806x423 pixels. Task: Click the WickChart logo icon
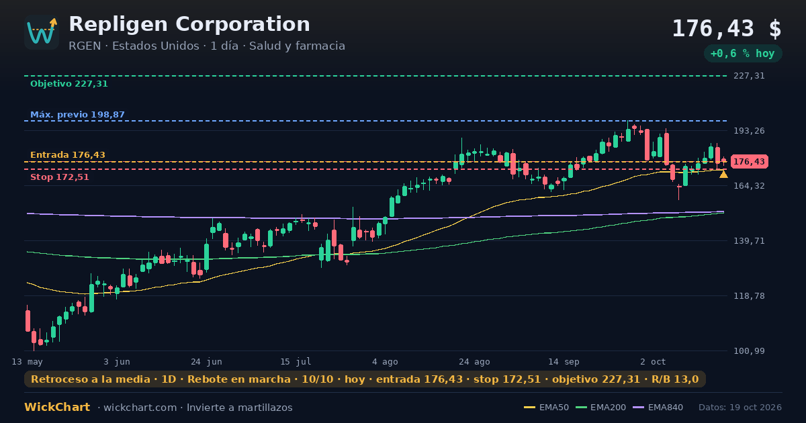(x=42, y=32)
